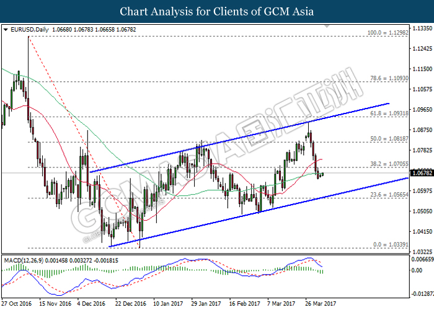Viewport: 434px width, 310px height.
Task: Click the Fibonacci label 23.6 = 1.05654
Action: pyautogui.click(x=389, y=195)
